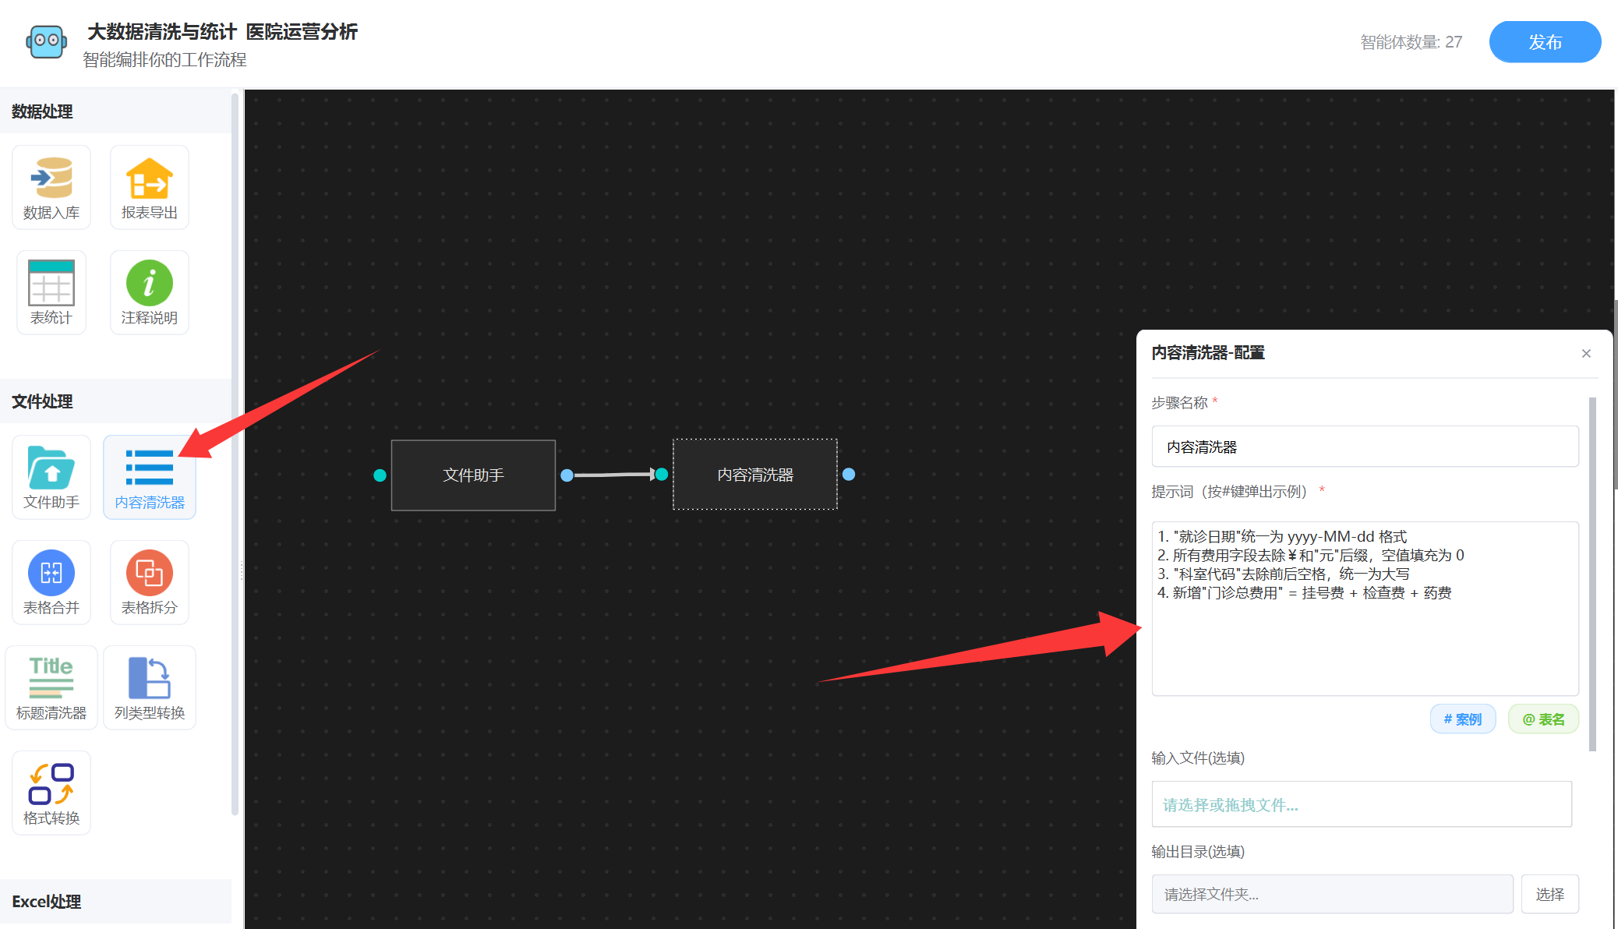
Task: Click the 内容清洗器 node's blue output port
Action: [x=849, y=474]
